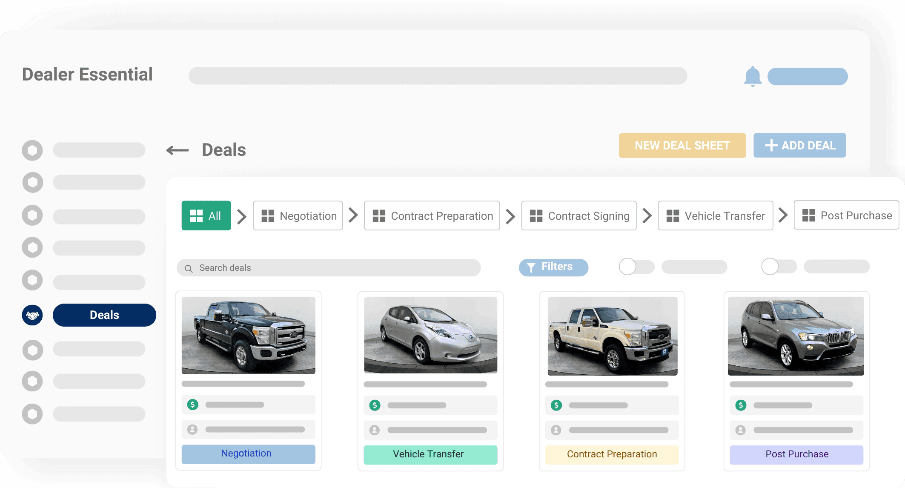The height and width of the screenshot is (488, 905).
Task: Select the handshake Deals icon in sidebar
Action: 32,315
